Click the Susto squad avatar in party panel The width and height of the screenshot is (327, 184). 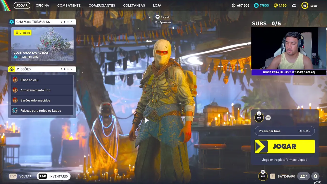[x=259, y=118]
